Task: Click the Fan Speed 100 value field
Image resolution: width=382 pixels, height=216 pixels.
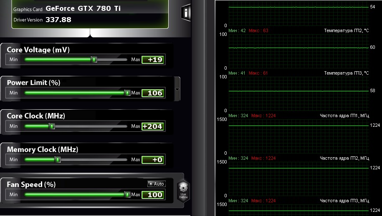Action: (x=153, y=195)
